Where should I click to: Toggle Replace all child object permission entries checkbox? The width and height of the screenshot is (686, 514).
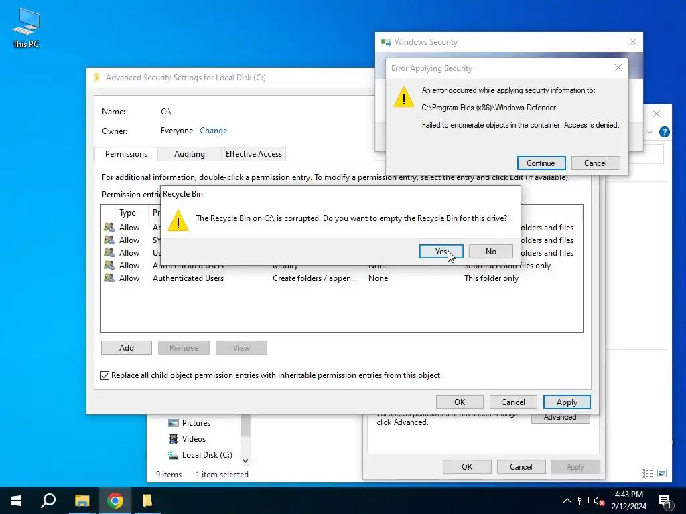tap(105, 375)
